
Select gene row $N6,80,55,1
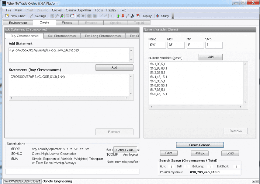tap(159, 85)
